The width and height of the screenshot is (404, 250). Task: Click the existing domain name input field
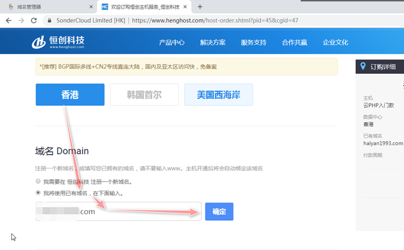pyautogui.click(x=118, y=211)
